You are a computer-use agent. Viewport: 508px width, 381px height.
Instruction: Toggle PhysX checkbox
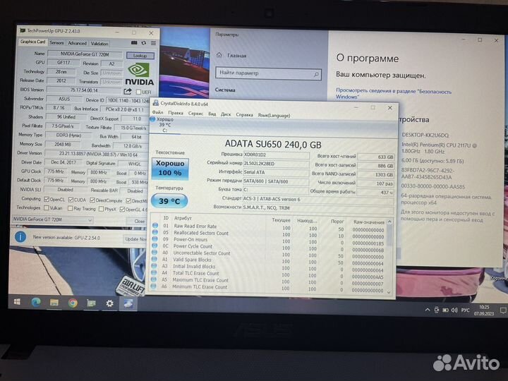pyautogui.click(x=101, y=209)
